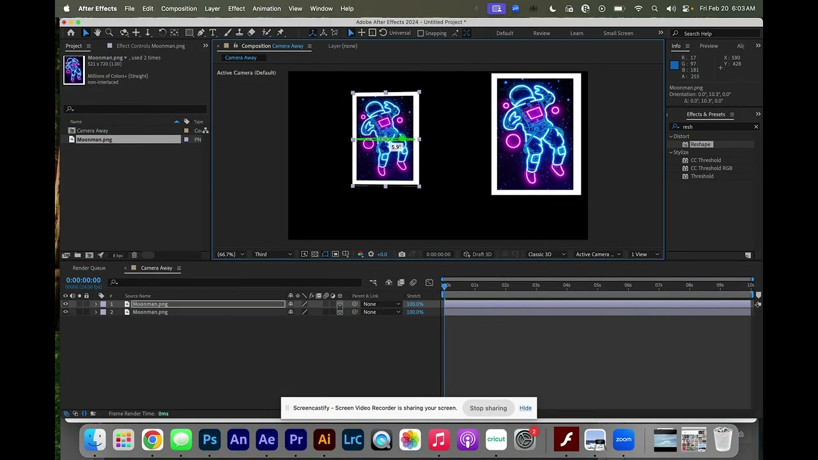Click the Home icon in the toolbar
818x460 pixels.
coord(71,33)
